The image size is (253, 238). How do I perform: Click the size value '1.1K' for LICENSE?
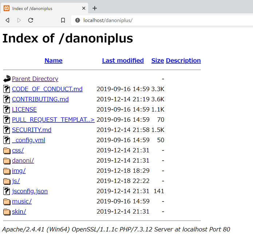coord(158,109)
